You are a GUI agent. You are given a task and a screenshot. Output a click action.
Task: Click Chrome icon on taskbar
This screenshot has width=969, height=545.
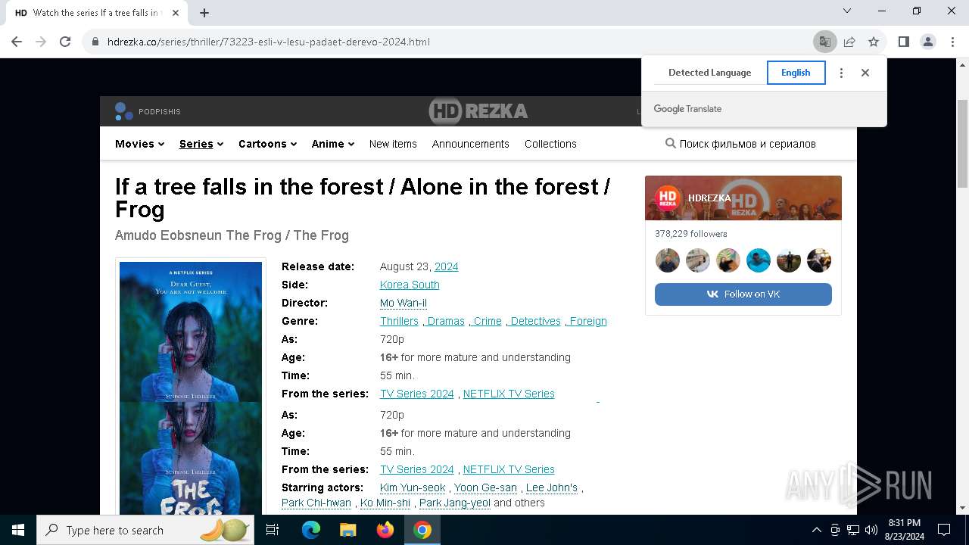(422, 530)
